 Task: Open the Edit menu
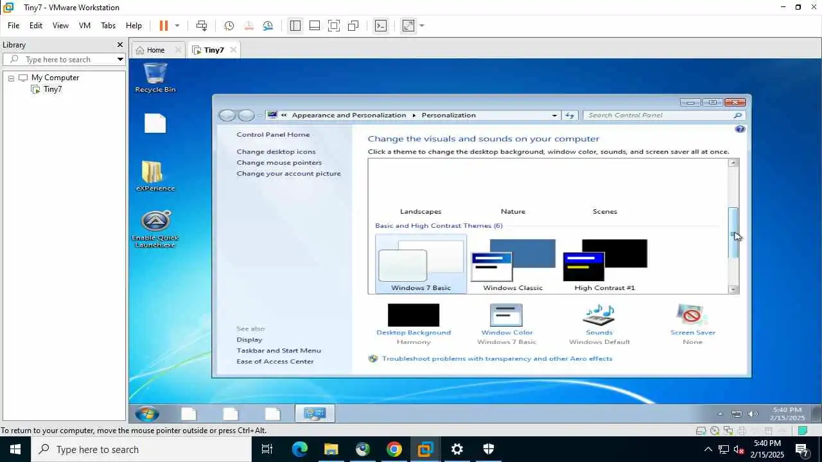pyautogui.click(x=36, y=26)
